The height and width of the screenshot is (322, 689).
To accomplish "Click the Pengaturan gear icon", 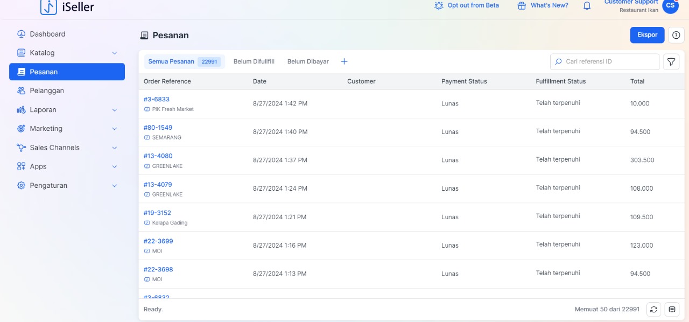I will pyautogui.click(x=21, y=185).
